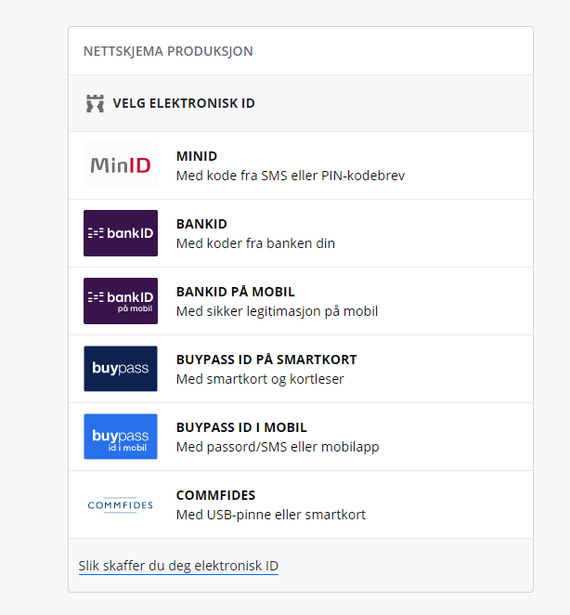570x615 pixels.
Task: Choose the COMMFIDES title text
Action: pos(215,495)
